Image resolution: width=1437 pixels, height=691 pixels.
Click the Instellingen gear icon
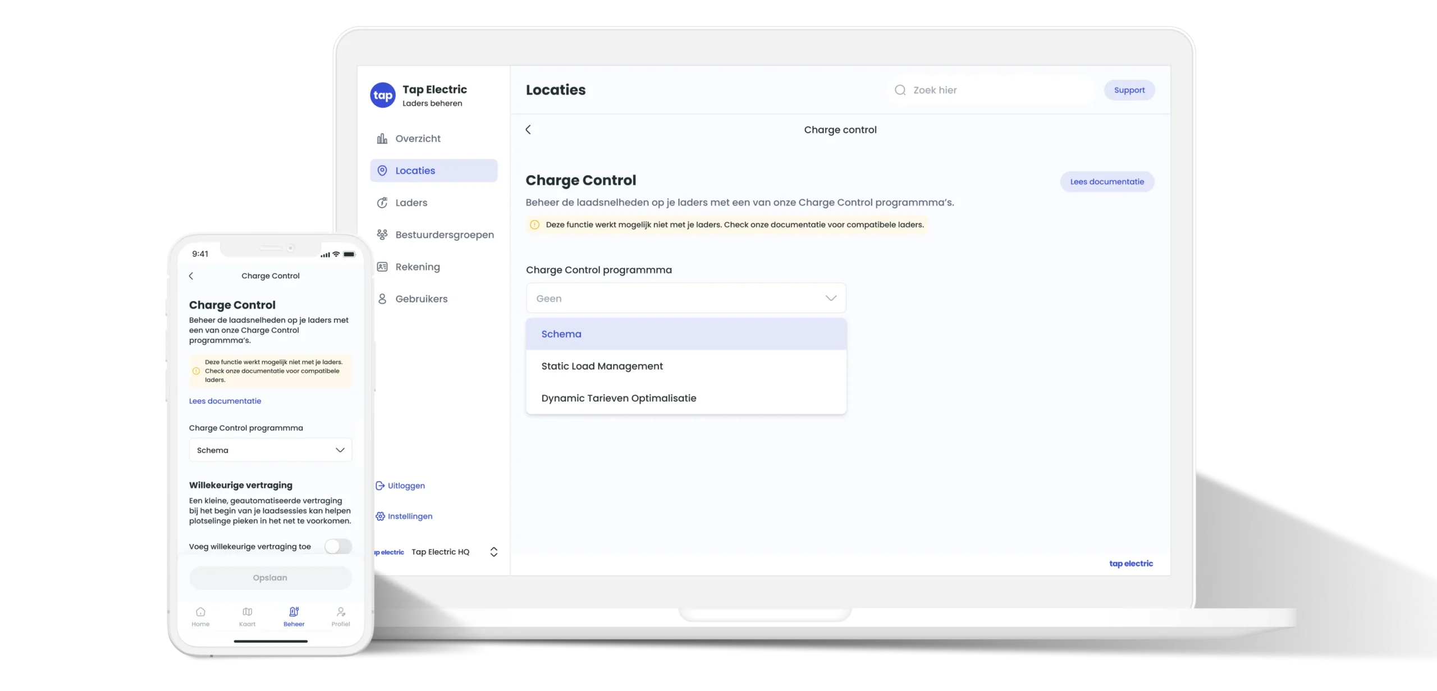[380, 516]
